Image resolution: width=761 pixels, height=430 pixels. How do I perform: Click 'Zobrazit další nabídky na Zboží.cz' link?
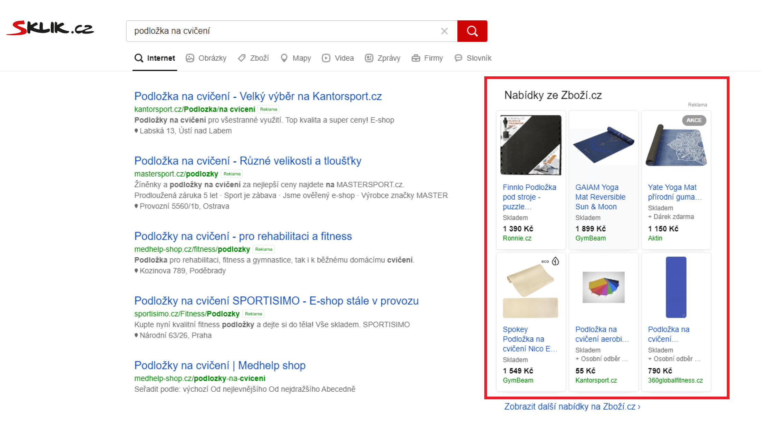click(572, 407)
